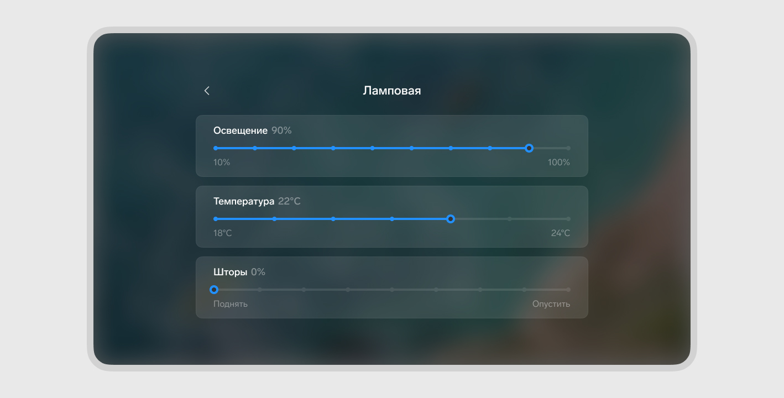784x398 pixels.
Task: Select the midpoint stop on Шторы slider
Action: [392, 290]
